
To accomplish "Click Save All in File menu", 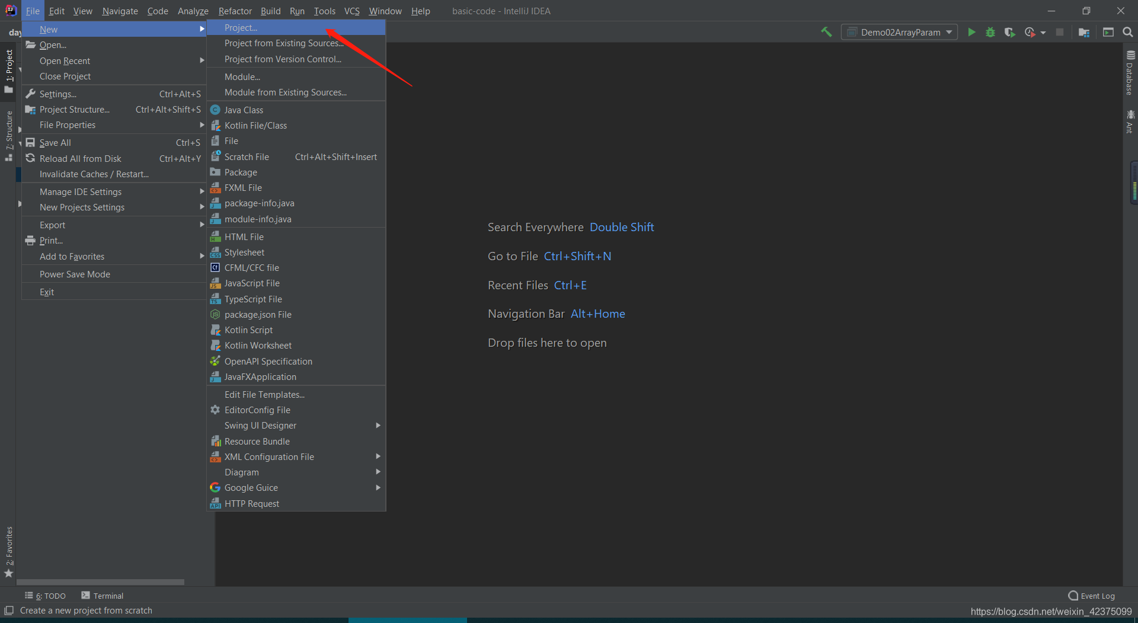I will (x=114, y=143).
